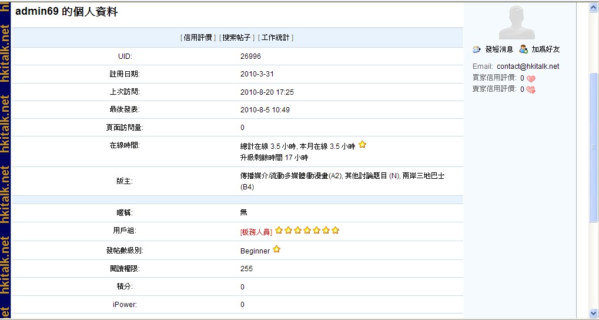Click the 板務人員 user group link

256,232
